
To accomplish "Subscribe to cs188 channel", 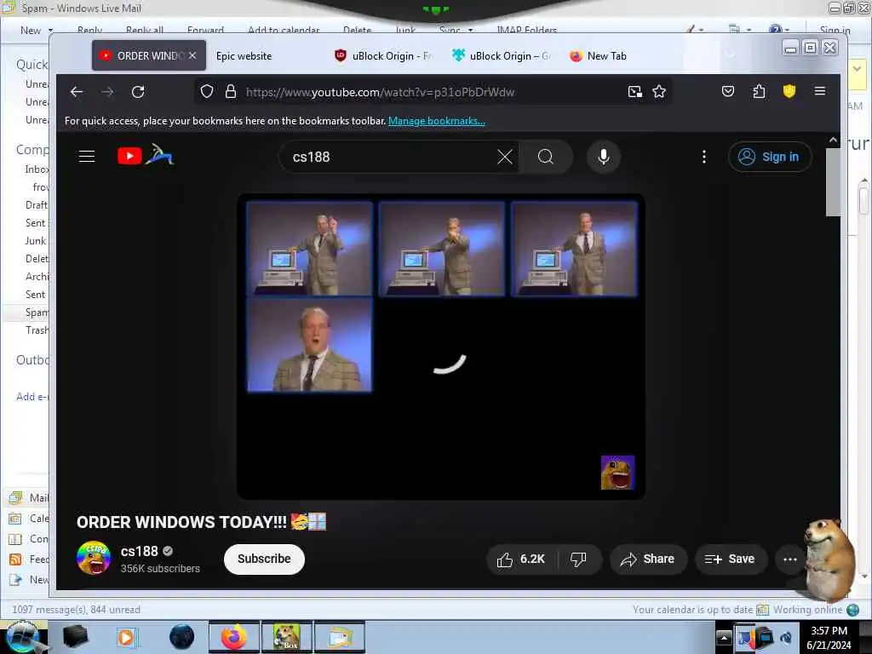I will pos(264,559).
